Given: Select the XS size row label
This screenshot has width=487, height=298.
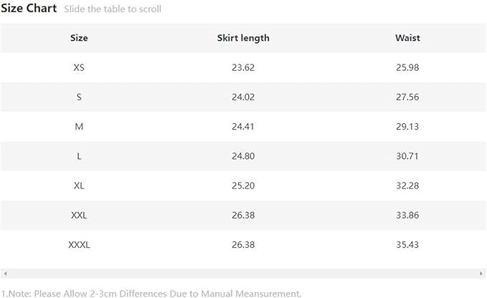Looking at the screenshot, I should coord(79,67).
